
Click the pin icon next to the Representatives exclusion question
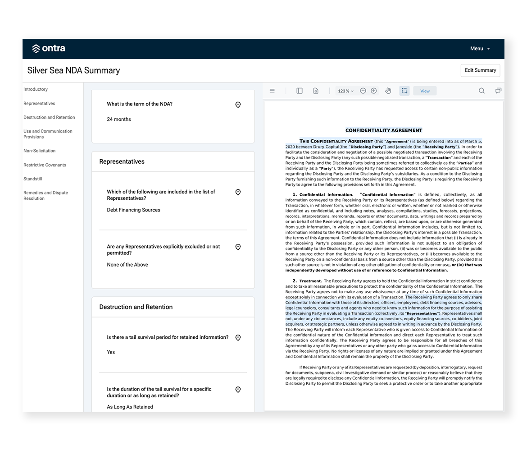pyautogui.click(x=238, y=247)
